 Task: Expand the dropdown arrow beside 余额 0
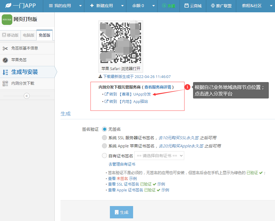pyautogui.click(x=153, y=6)
